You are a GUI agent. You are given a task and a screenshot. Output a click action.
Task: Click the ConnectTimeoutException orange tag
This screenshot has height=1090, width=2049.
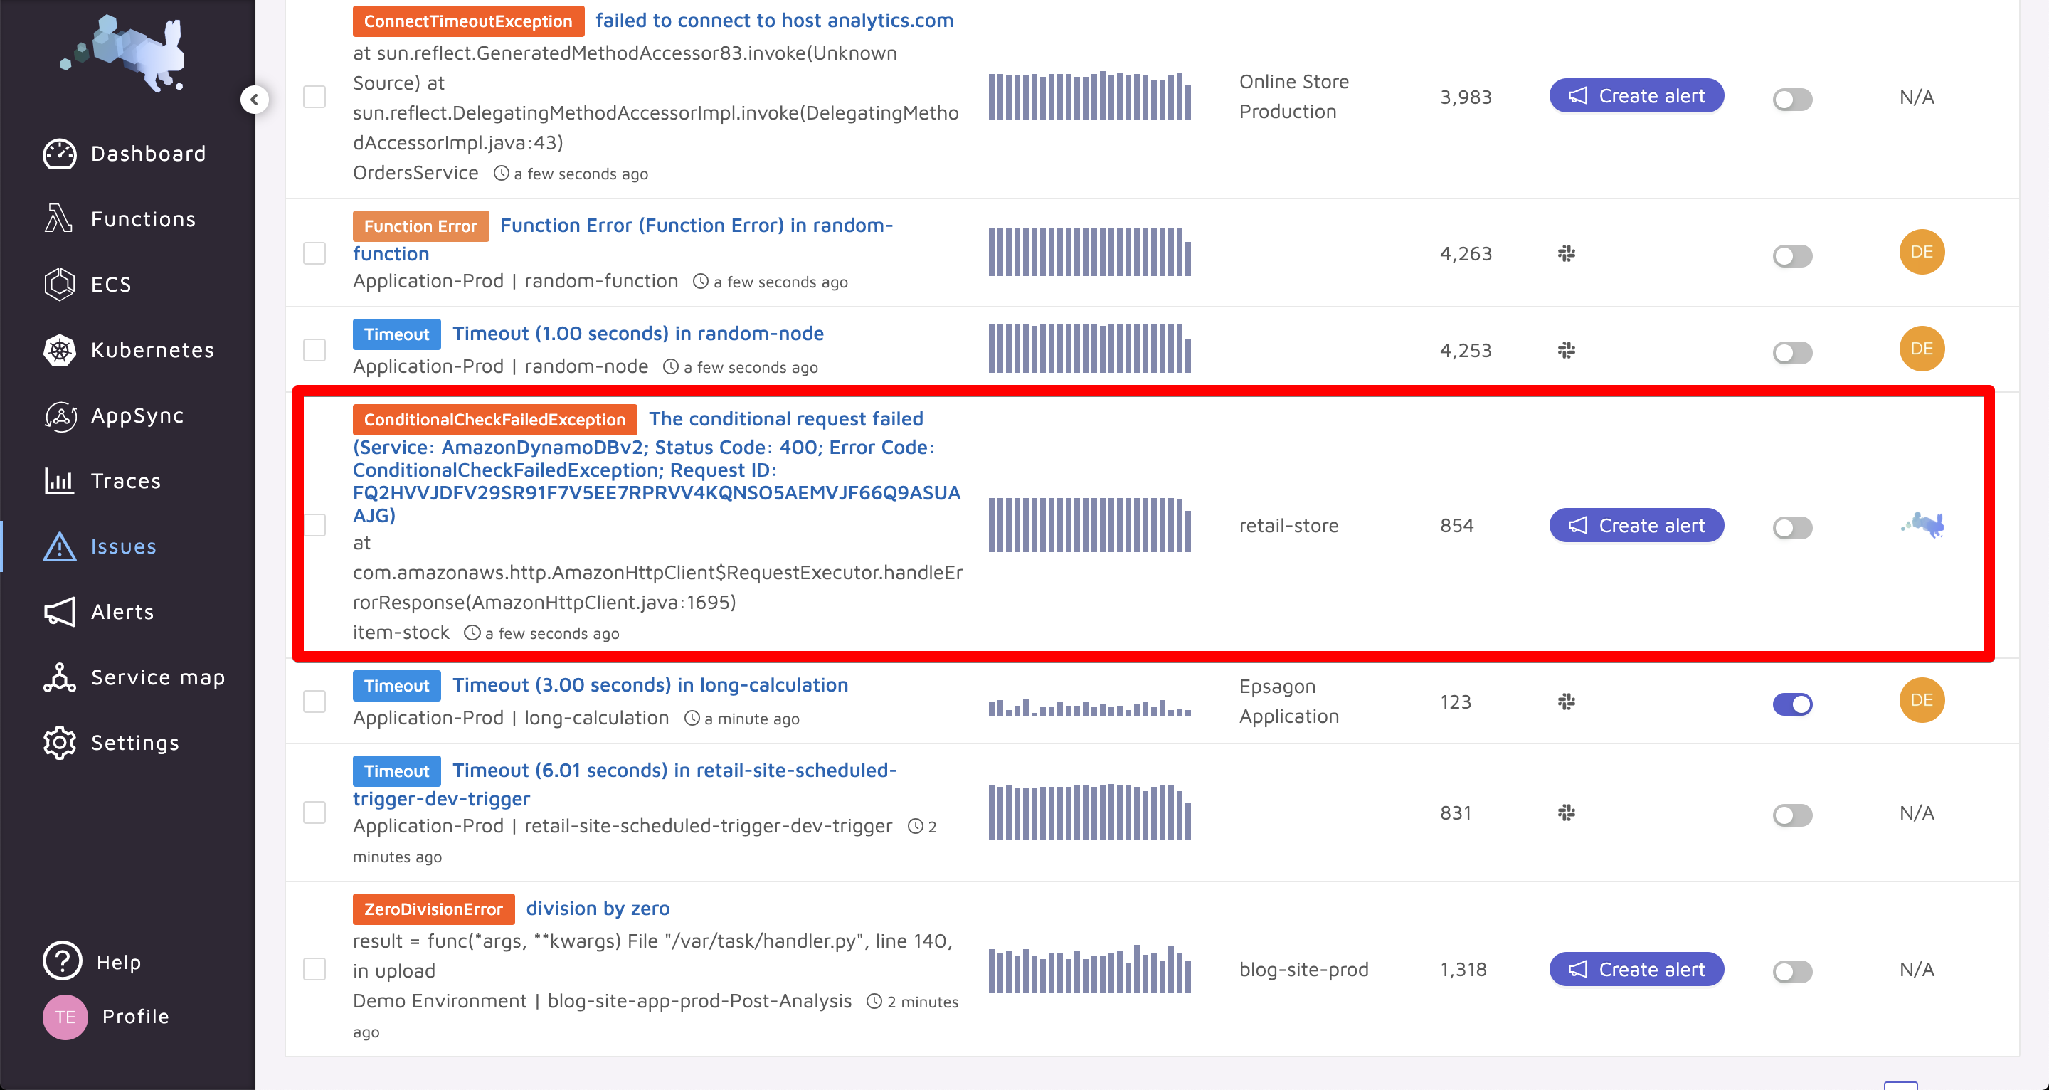click(x=469, y=21)
